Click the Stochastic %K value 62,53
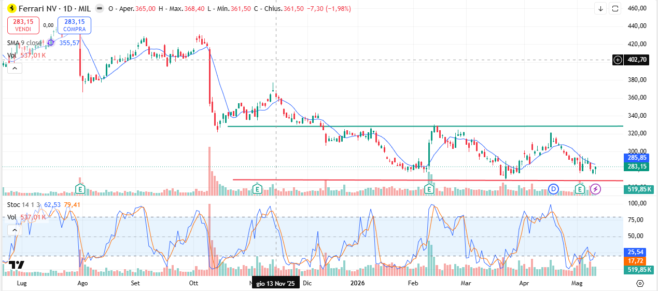This screenshot has width=658, height=291. click(52, 205)
